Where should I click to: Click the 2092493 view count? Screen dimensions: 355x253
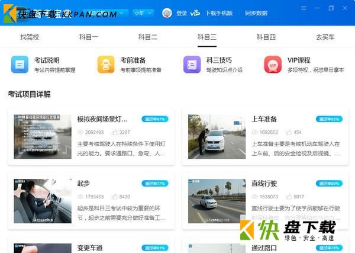(x=95, y=132)
